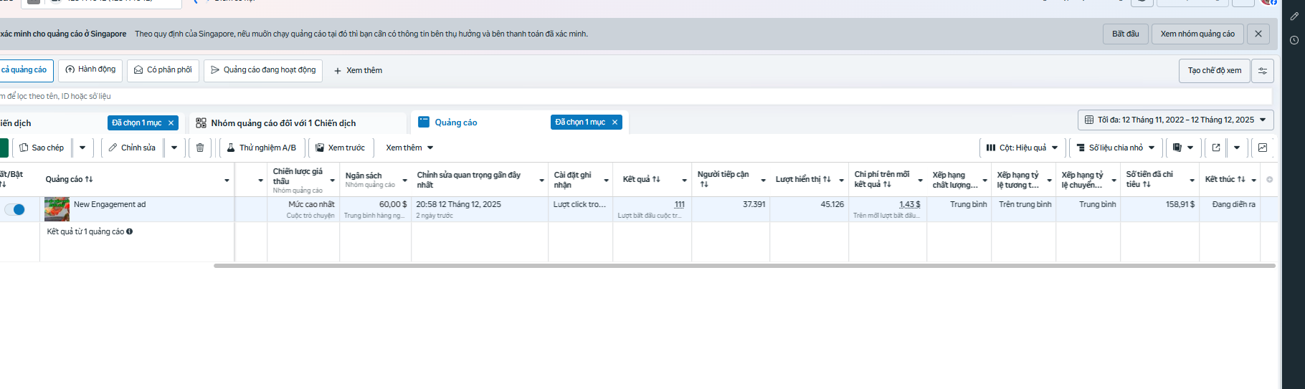Open the Chiến lược giá thầu column menu arrow
The height and width of the screenshot is (389, 1305).
(332, 181)
